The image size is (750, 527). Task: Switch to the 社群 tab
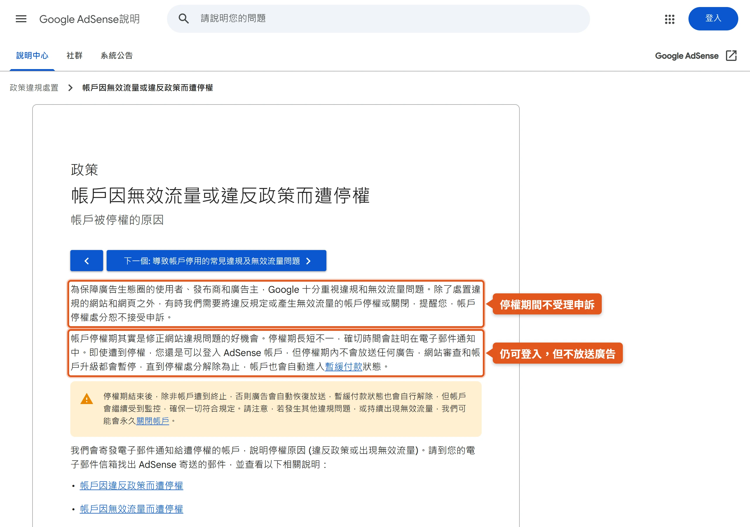[74, 56]
